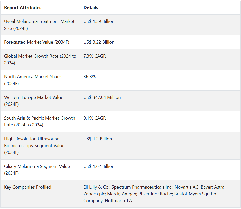Click the 'Details' column header
Image resolution: width=241 pixels, height=209 pixels.
[x=91, y=8]
